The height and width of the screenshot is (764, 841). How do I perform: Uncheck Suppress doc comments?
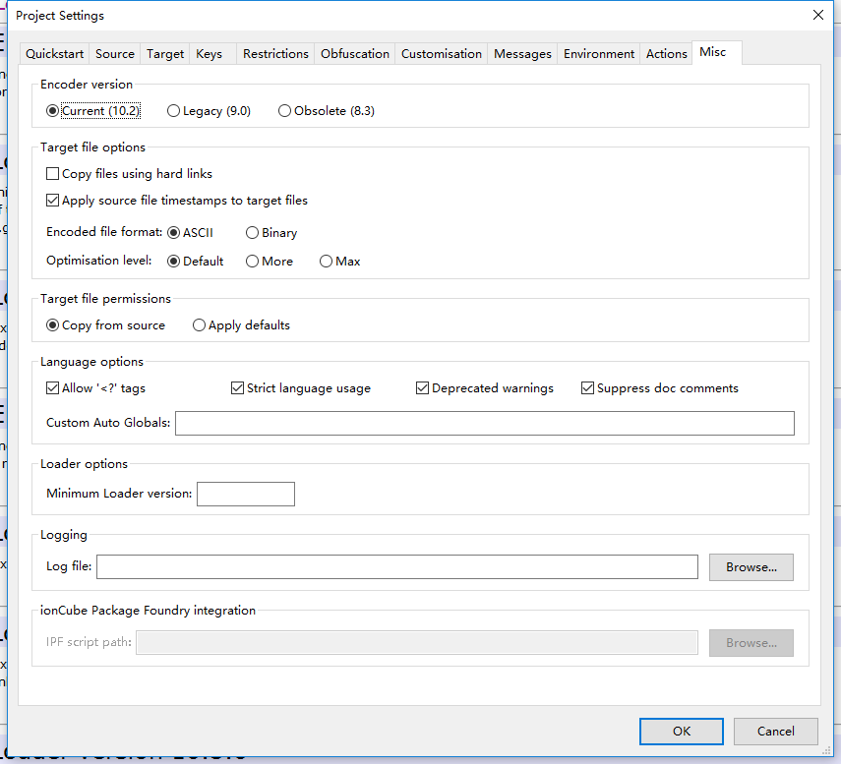587,387
